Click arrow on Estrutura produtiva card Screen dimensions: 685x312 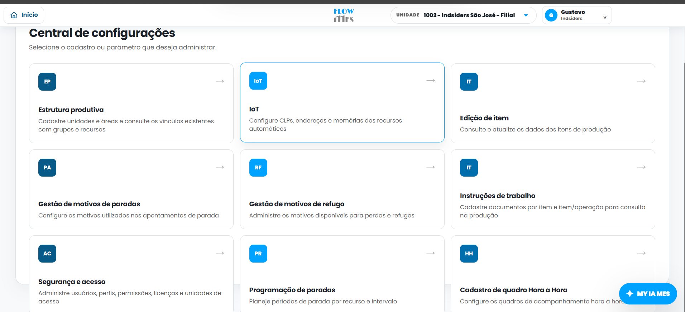[x=220, y=81]
